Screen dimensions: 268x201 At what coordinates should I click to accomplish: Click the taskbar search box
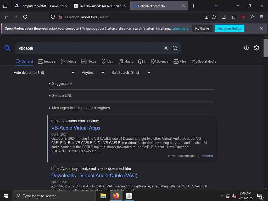point(54,196)
